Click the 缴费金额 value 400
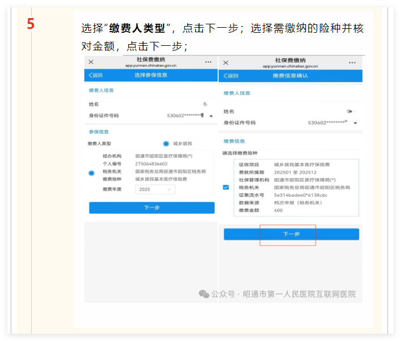401x341 pixels. coord(278,210)
